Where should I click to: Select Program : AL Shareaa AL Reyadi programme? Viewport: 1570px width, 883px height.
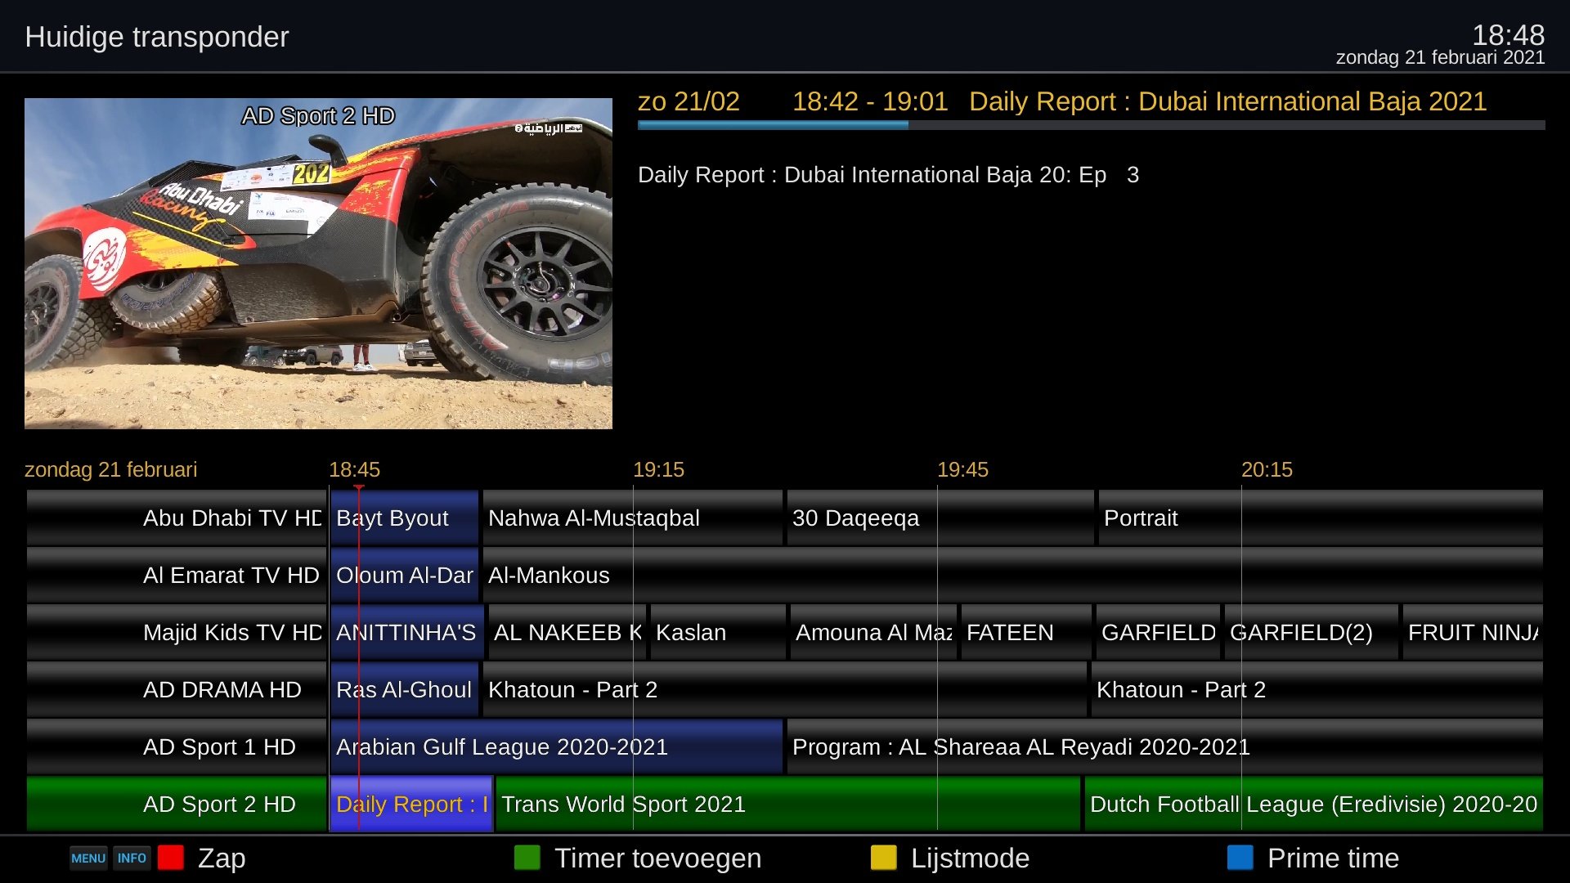pyautogui.click(x=1164, y=746)
